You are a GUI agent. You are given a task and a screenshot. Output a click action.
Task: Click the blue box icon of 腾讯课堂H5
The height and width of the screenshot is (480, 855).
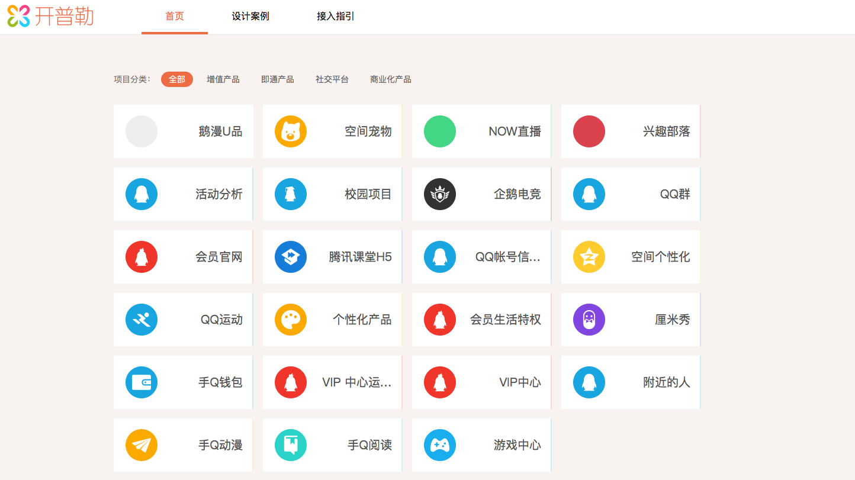pyautogui.click(x=291, y=257)
